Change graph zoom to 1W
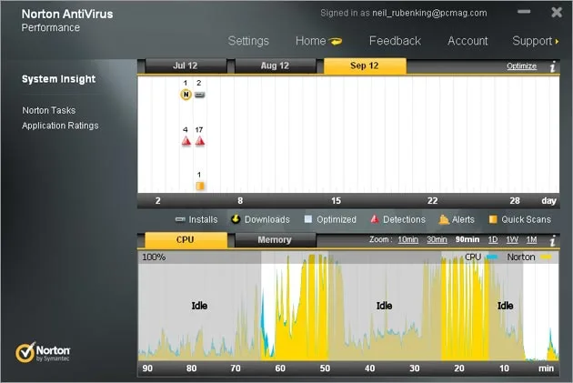 tap(512, 239)
